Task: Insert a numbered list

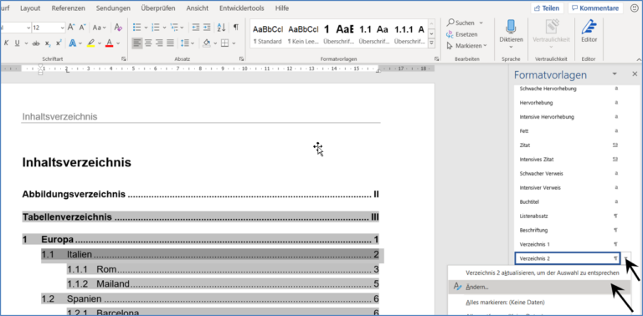Action: [156, 28]
